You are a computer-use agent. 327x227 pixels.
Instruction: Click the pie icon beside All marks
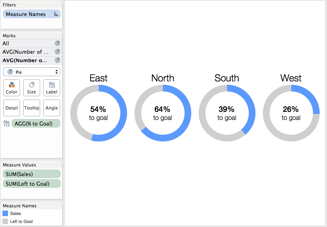coord(57,43)
